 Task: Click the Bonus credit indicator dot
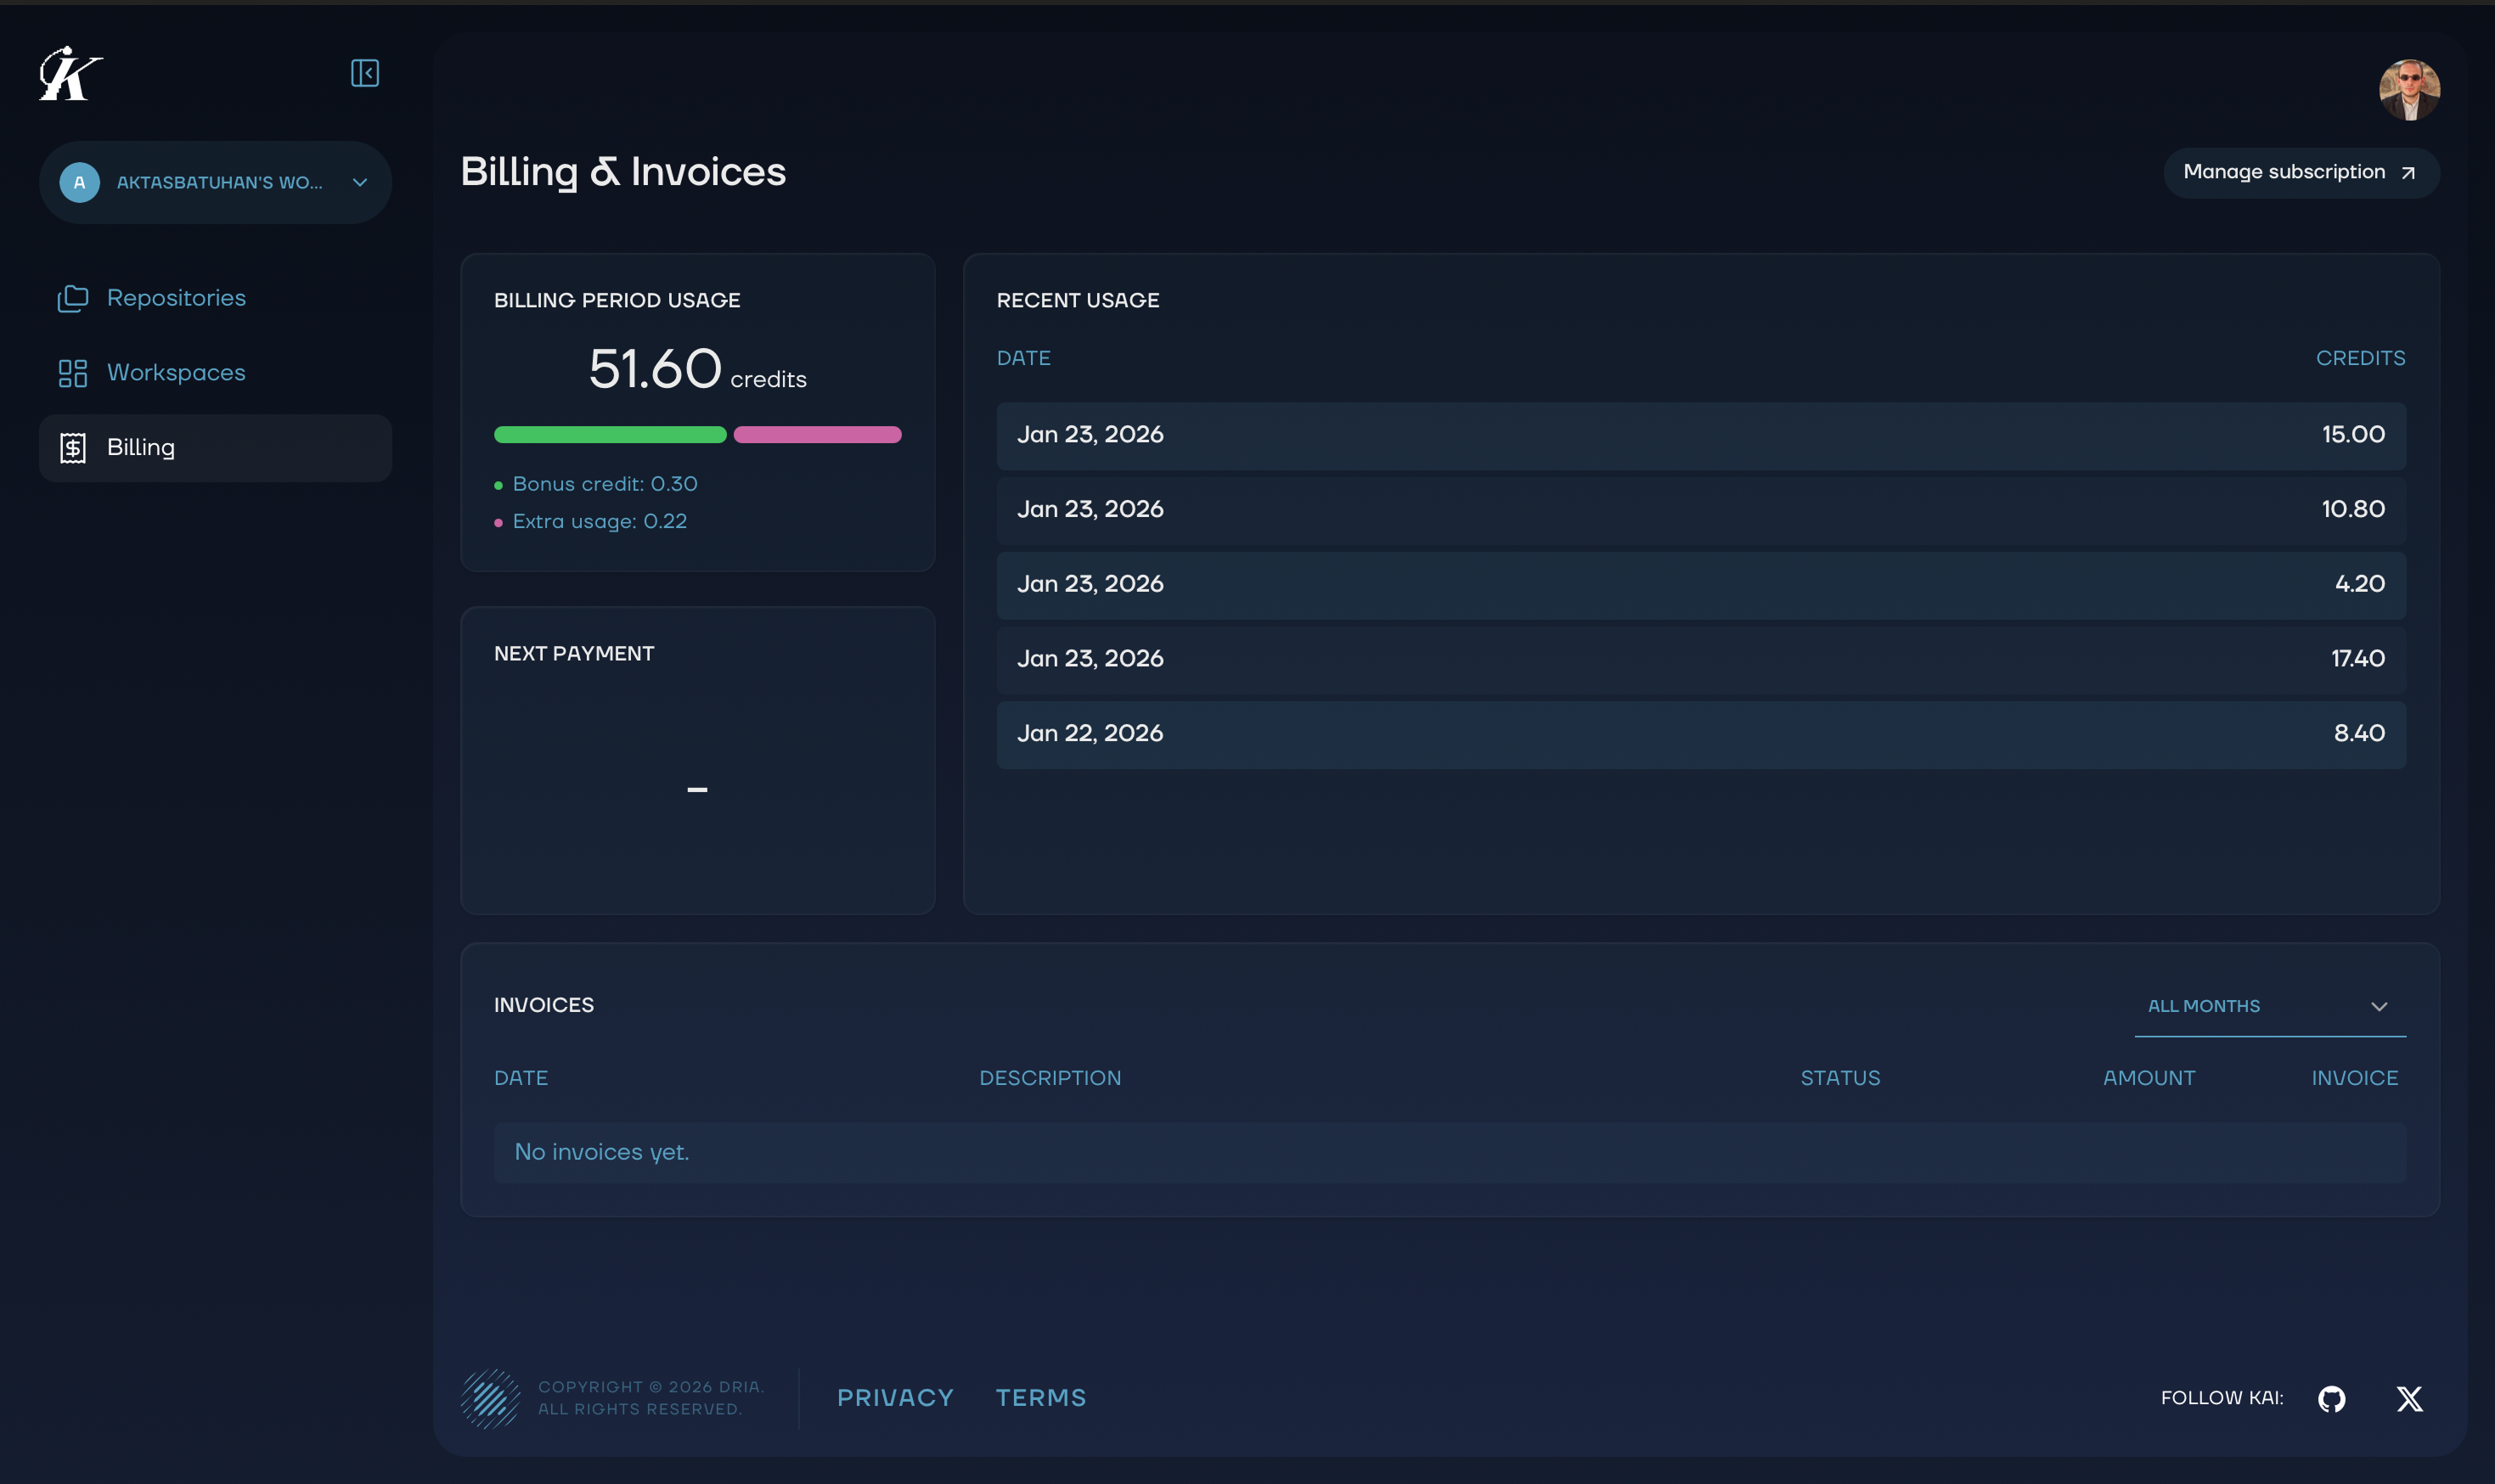coord(500,484)
